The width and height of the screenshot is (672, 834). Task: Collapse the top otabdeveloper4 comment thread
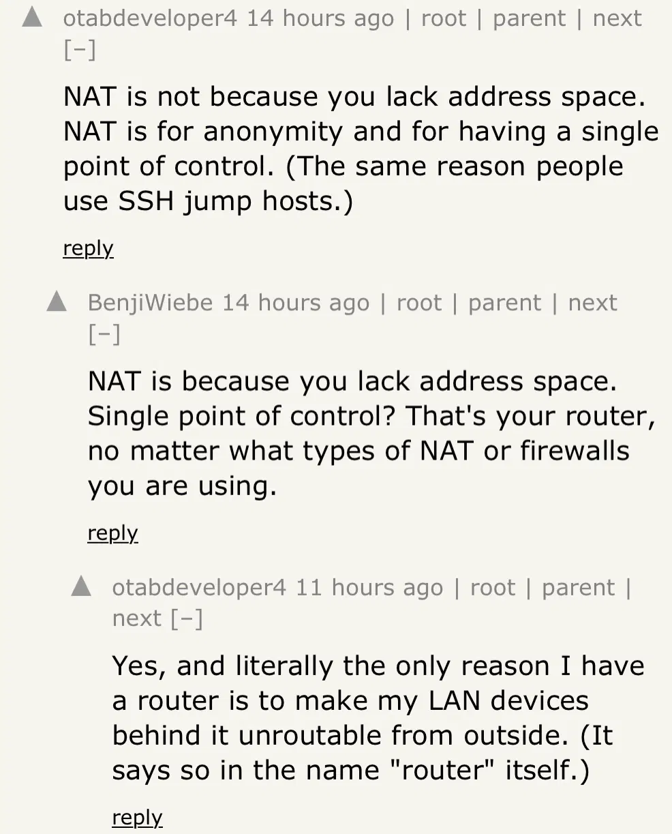click(80, 51)
